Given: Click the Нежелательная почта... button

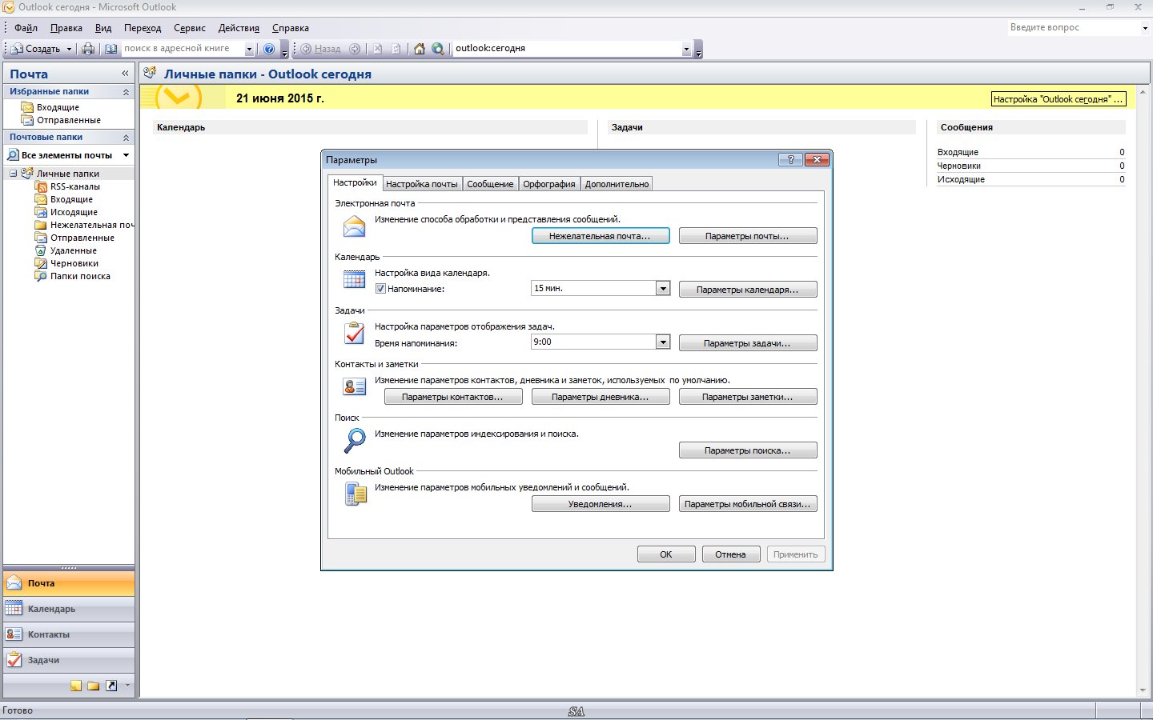Looking at the screenshot, I should [x=601, y=236].
